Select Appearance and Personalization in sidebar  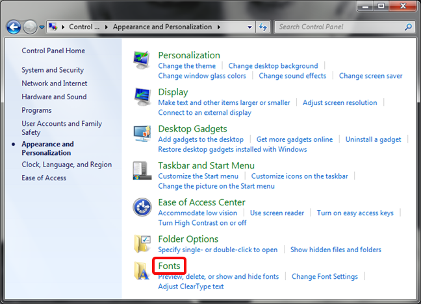[x=47, y=148]
